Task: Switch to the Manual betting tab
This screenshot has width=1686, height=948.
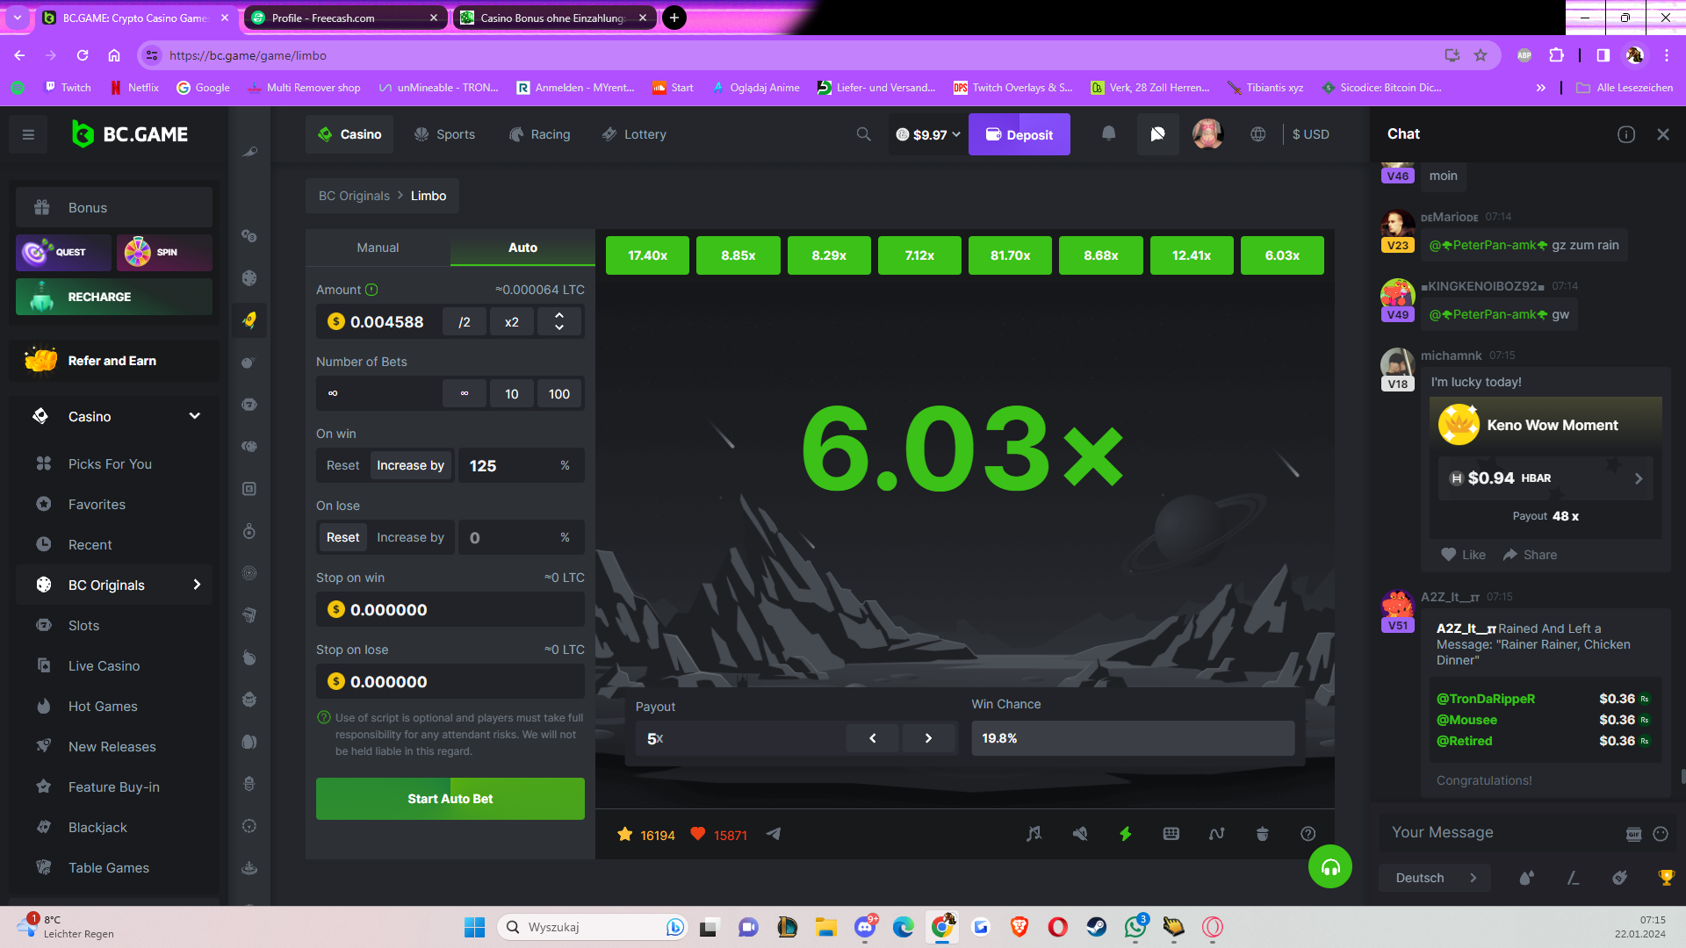Action: [378, 248]
